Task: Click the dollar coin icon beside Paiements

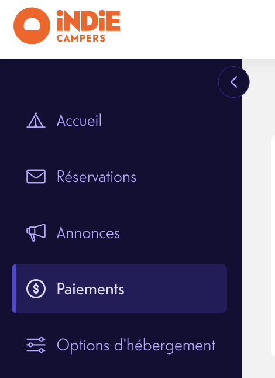Action: point(36,289)
